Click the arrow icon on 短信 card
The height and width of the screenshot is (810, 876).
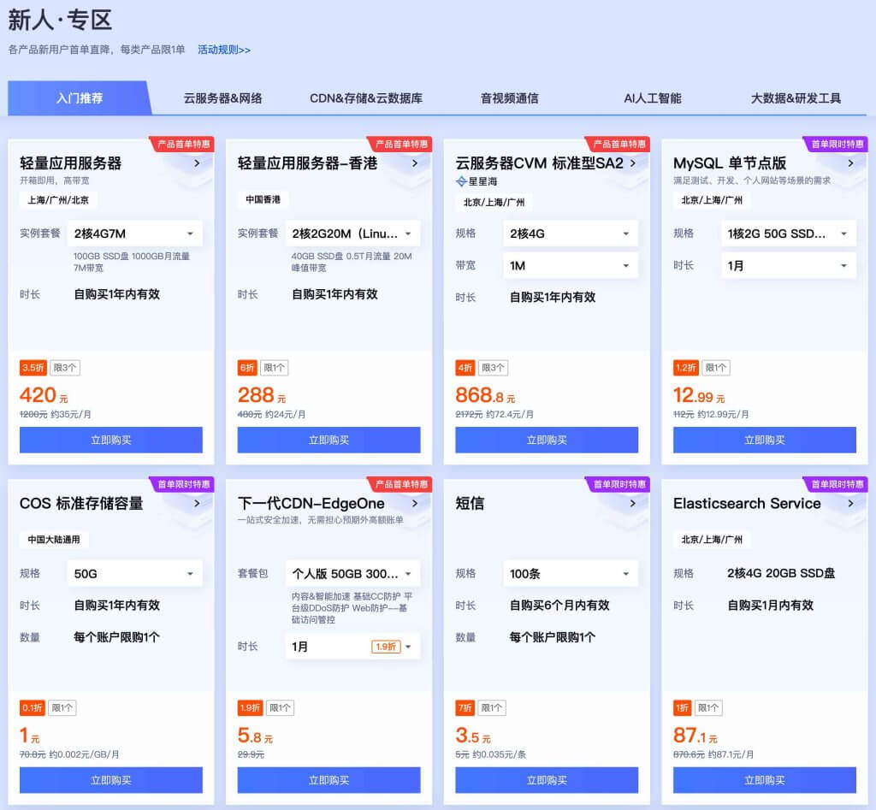click(x=633, y=503)
